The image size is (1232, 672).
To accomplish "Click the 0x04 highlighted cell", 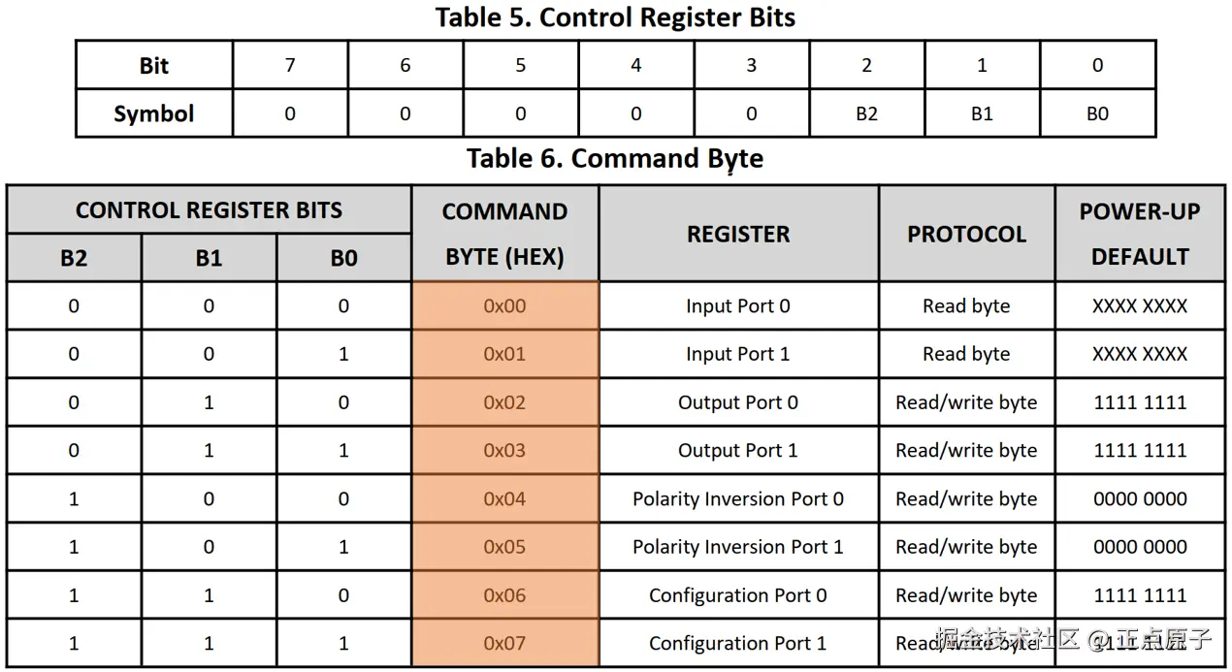I will [505, 498].
